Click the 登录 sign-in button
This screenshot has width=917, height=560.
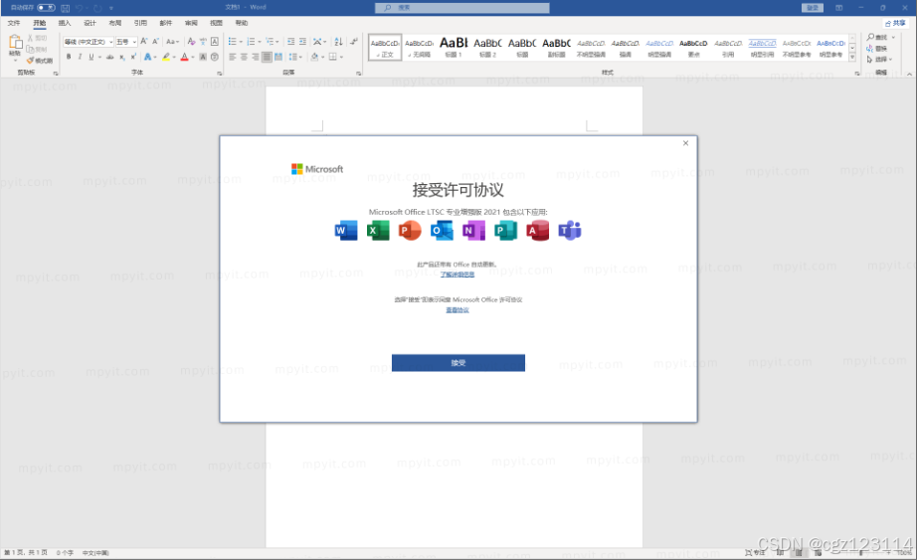point(813,8)
